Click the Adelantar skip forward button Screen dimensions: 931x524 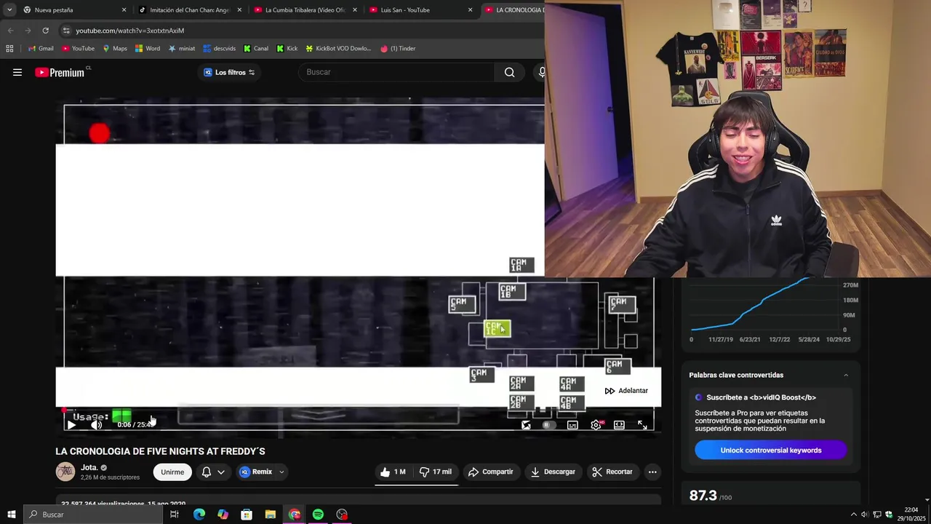(626, 391)
